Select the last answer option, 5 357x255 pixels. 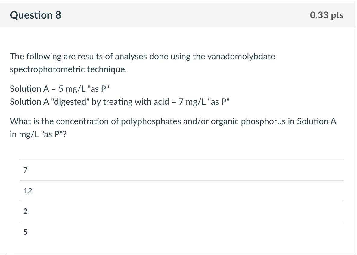tap(26, 232)
